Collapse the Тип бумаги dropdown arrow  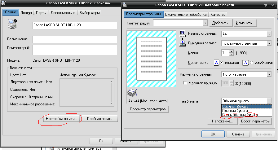point(269,101)
